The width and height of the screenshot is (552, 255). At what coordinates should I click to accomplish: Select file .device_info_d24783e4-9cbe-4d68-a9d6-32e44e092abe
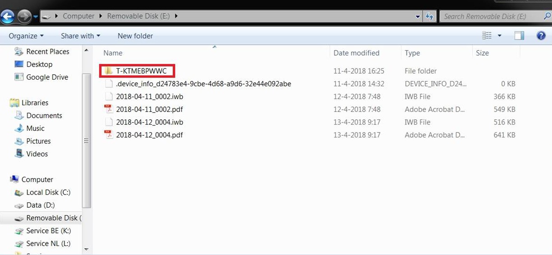click(203, 84)
